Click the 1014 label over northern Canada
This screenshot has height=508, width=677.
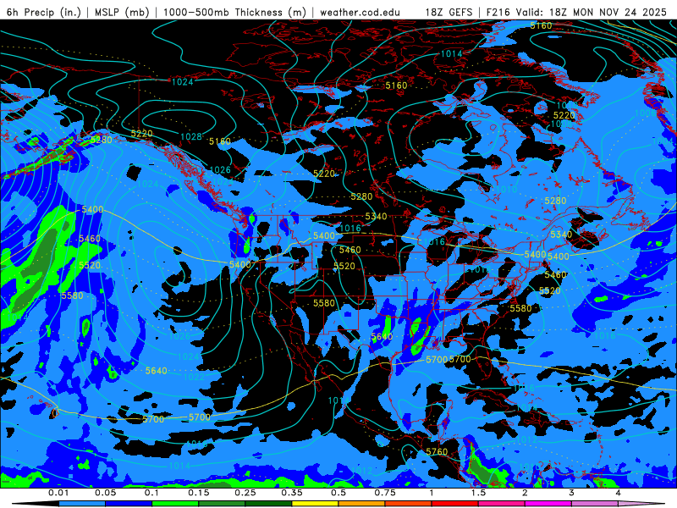click(x=452, y=53)
